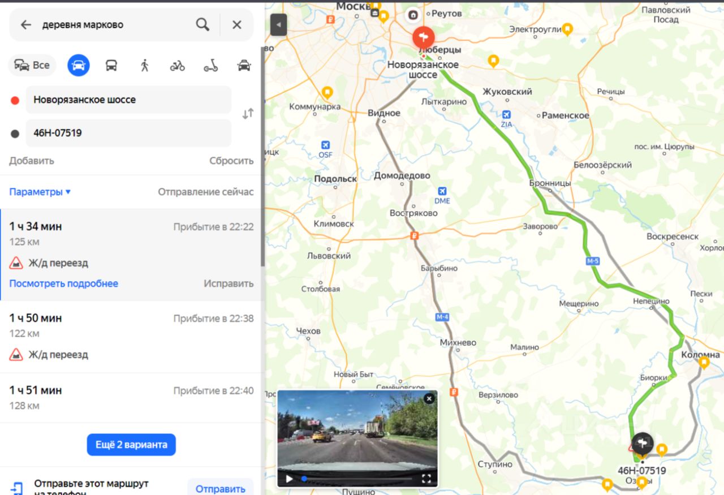Screen dimensions: 724x495
Task: Select the 'Все' transport modes tab
Action: click(32, 66)
